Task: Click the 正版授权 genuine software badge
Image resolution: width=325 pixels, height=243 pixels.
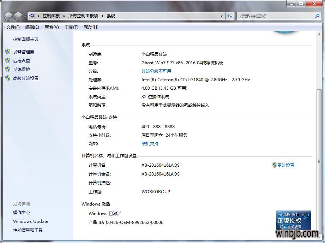Action: click(294, 220)
